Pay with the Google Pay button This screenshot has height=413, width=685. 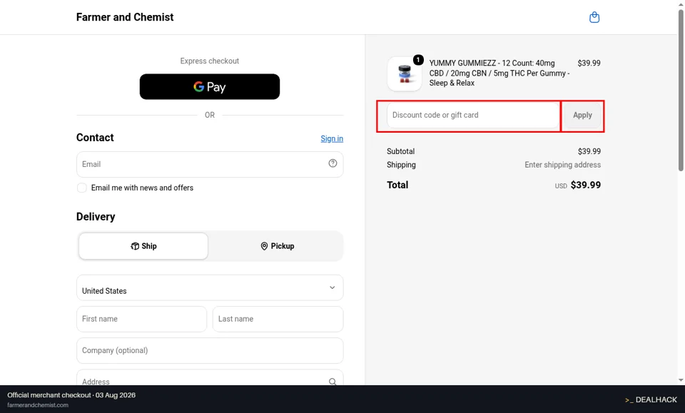click(210, 86)
